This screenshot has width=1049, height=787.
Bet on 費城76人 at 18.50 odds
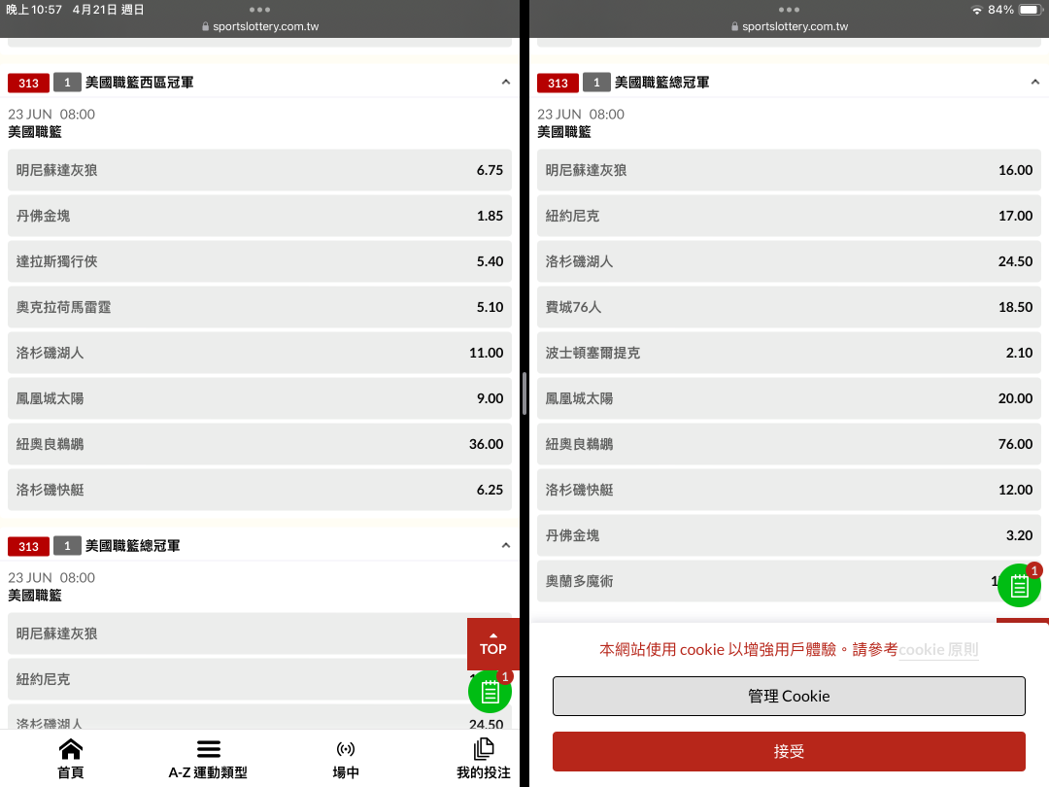pyautogui.click(x=789, y=307)
